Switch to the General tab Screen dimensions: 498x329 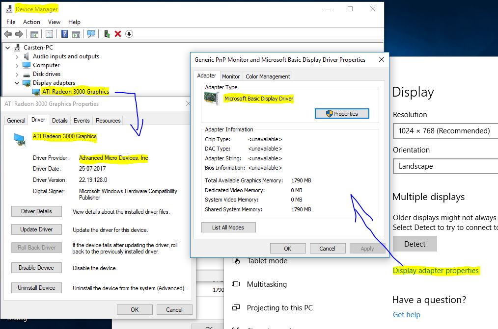tap(16, 121)
